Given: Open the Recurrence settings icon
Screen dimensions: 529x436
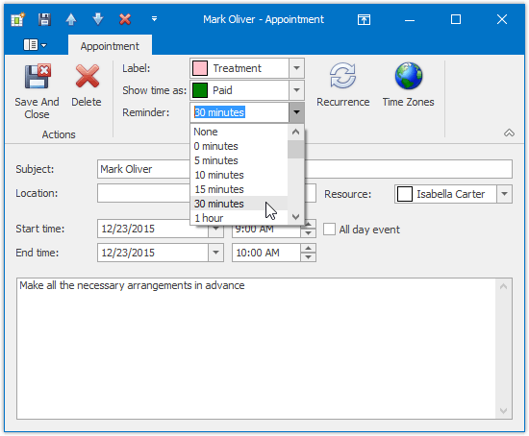Looking at the screenshot, I should pos(342,76).
